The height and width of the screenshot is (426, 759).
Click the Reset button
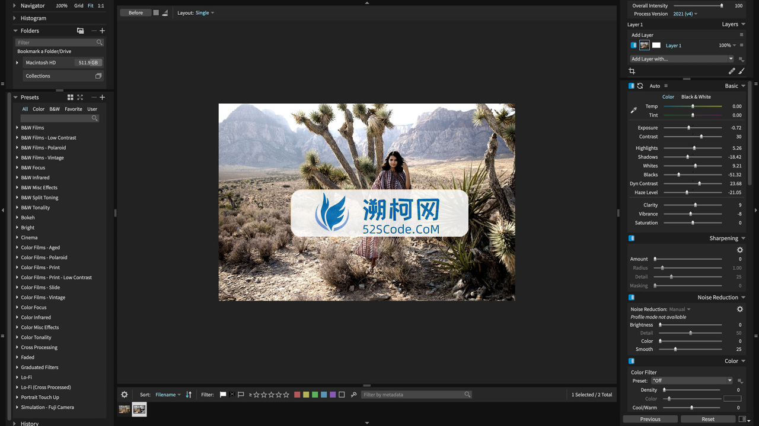click(708, 419)
